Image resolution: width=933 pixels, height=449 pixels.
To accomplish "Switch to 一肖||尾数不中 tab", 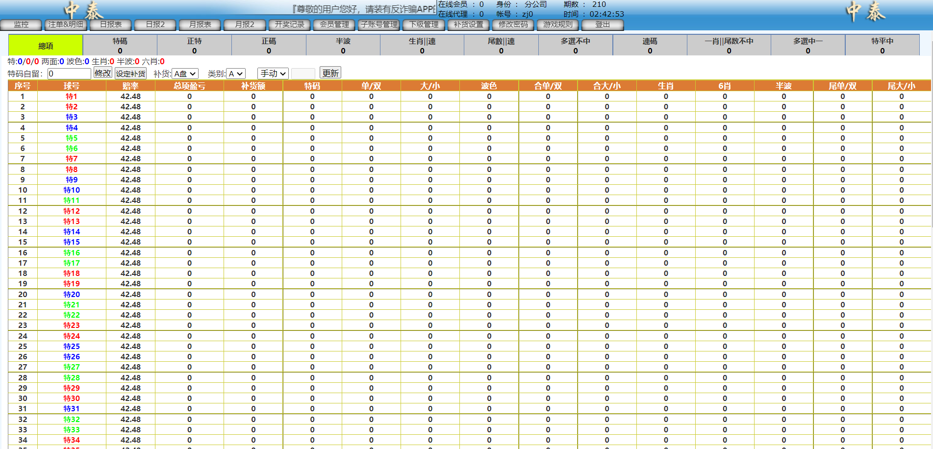I will click(x=729, y=46).
